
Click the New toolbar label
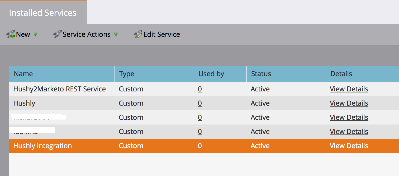coord(23,34)
